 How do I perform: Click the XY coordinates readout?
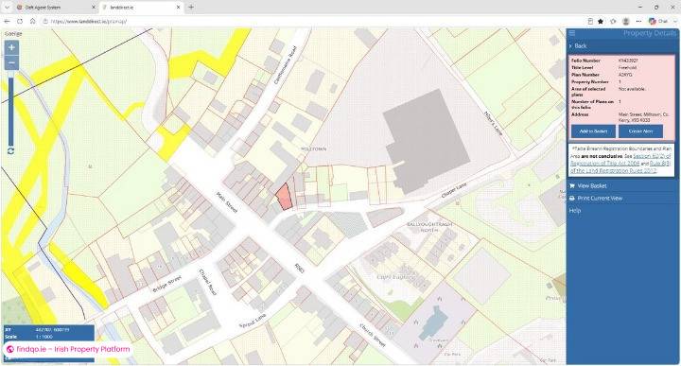point(52,330)
